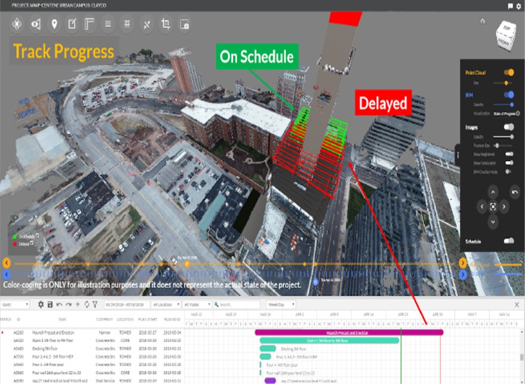
Task: Open the All Trades dropdown
Action: (197, 305)
